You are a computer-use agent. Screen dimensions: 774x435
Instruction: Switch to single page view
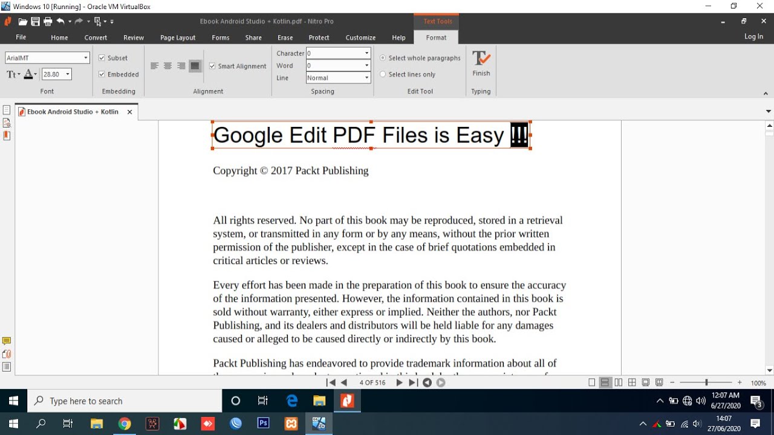pos(592,382)
